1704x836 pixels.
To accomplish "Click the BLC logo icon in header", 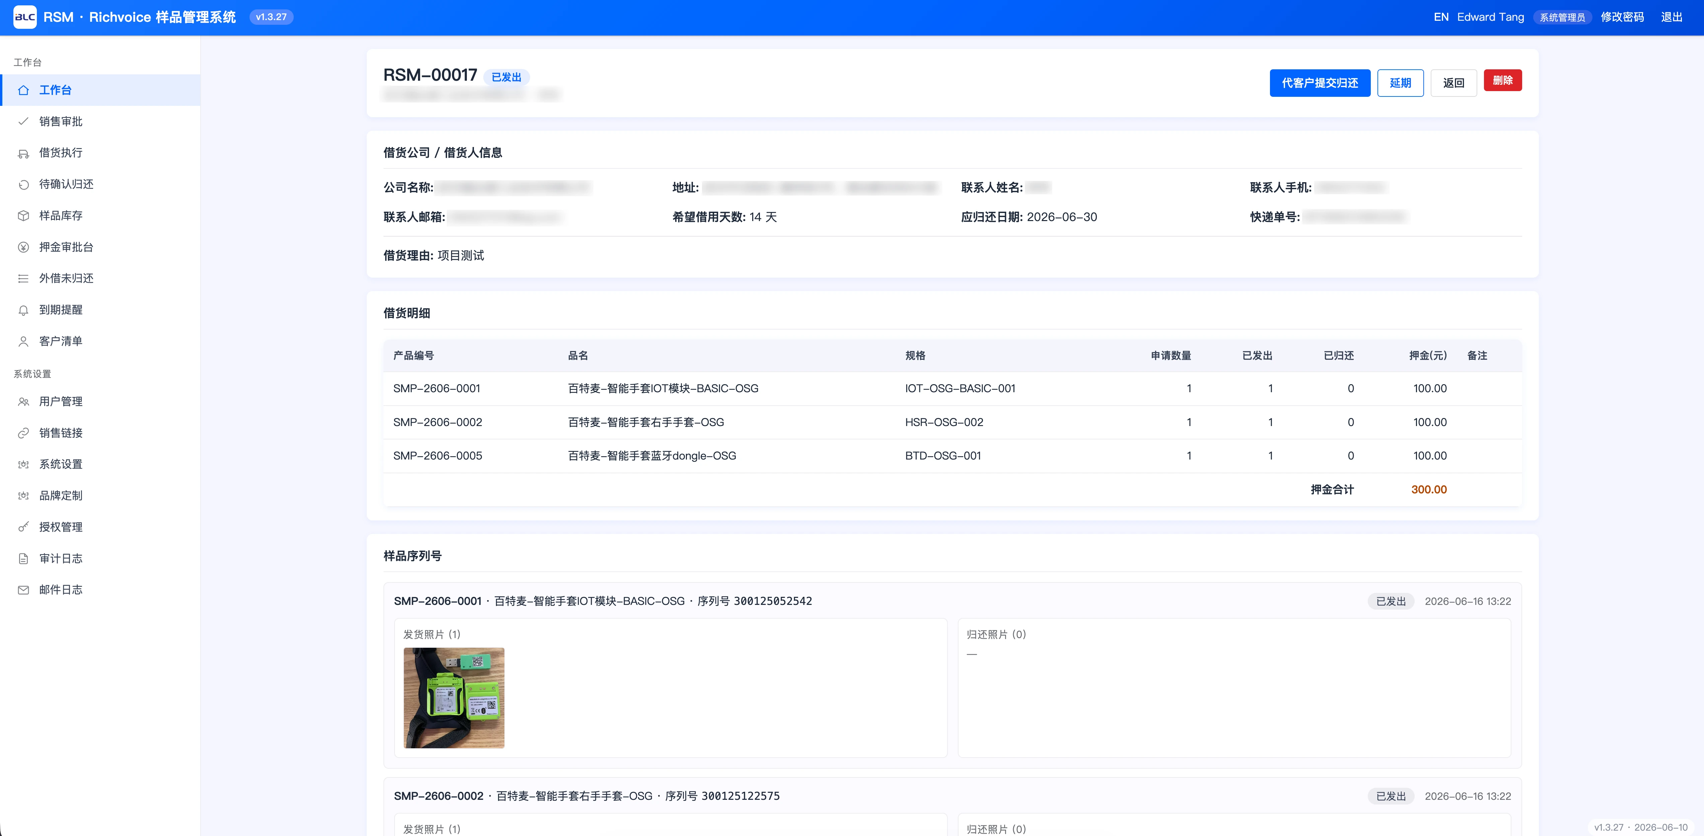I will [24, 17].
